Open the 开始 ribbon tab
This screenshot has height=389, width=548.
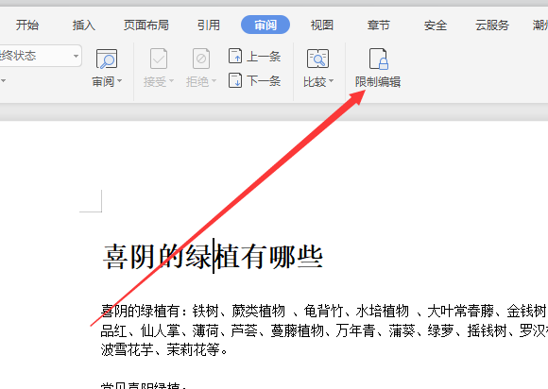(27, 25)
